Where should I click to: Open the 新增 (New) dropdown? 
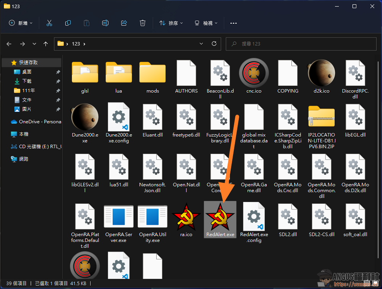point(21,23)
